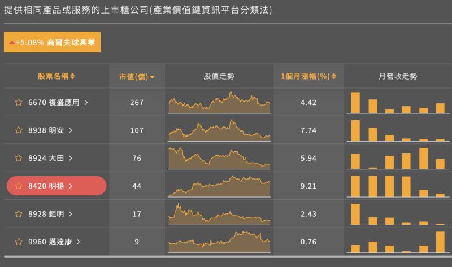The height and width of the screenshot is (267, 452).
Task: View monthly revenue bars of 8924 大田
Action: (398, 158)
